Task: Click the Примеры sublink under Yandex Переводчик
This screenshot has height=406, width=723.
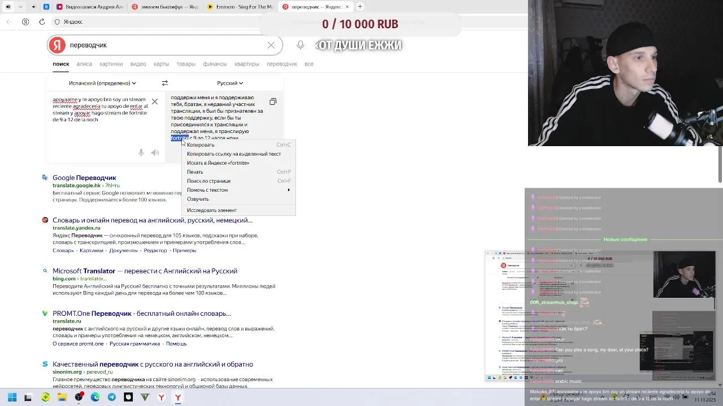Action: [x=184, y=250]
